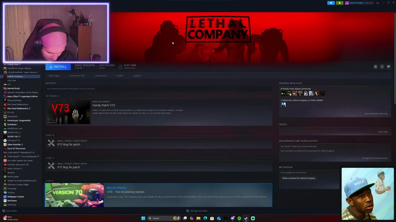This screenshot has height=222, width=396.
Task: Click the RuneScape: Dragonwilds game icon
Action: point(5,121)
